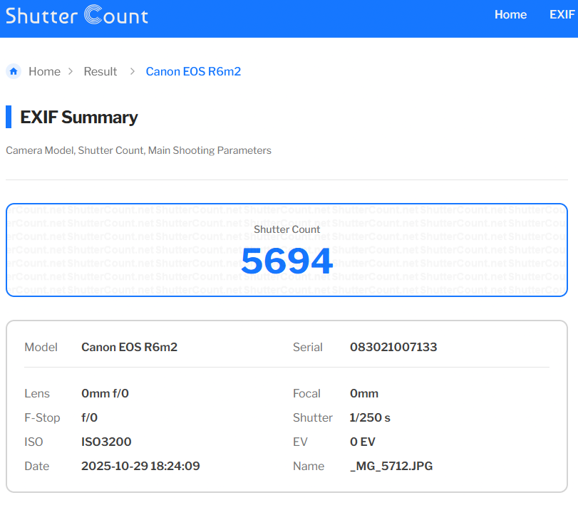Click the ISO3200 value
The width and height of the screenshot is (578, 505).
(x=106, y=442)
